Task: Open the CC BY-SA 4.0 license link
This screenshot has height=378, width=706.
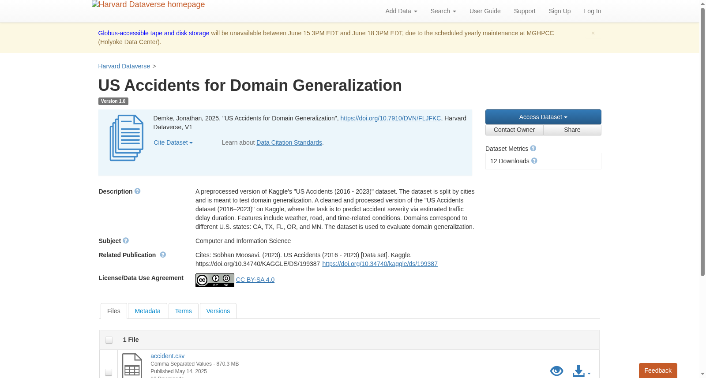Action: 255,280
